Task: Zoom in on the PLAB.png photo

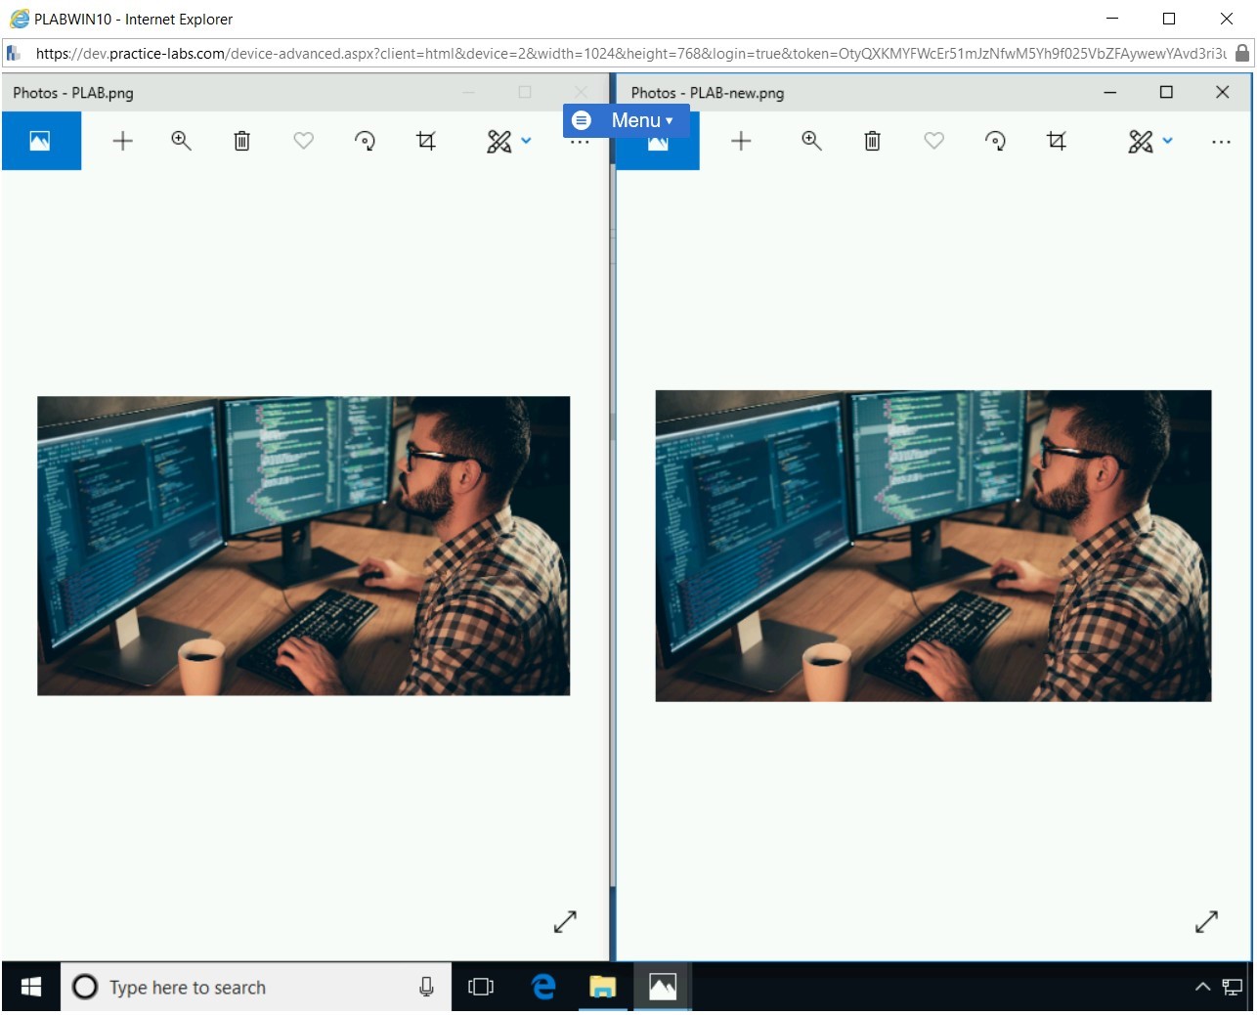Action: [181, 141]
